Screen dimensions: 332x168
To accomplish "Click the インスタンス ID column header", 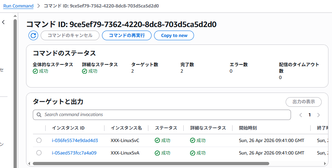I will click(x=68, y=128).
